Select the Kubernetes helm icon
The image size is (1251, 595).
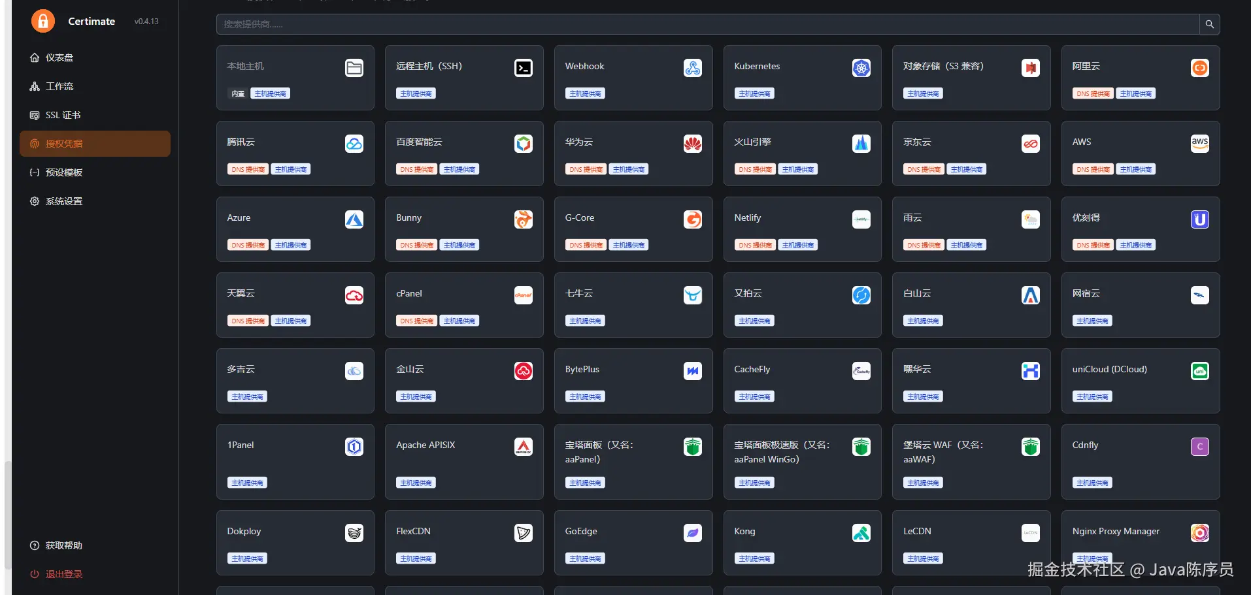point(861,68)
